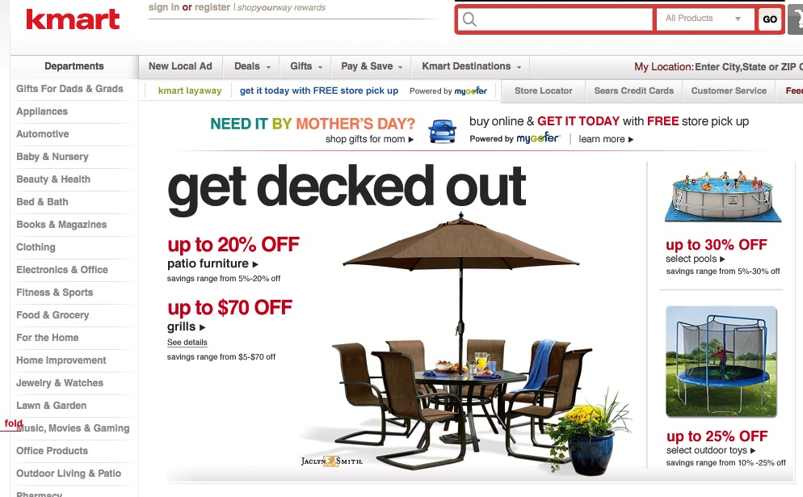Expand the Kmart Destinations menu

(x=471, y=66)
